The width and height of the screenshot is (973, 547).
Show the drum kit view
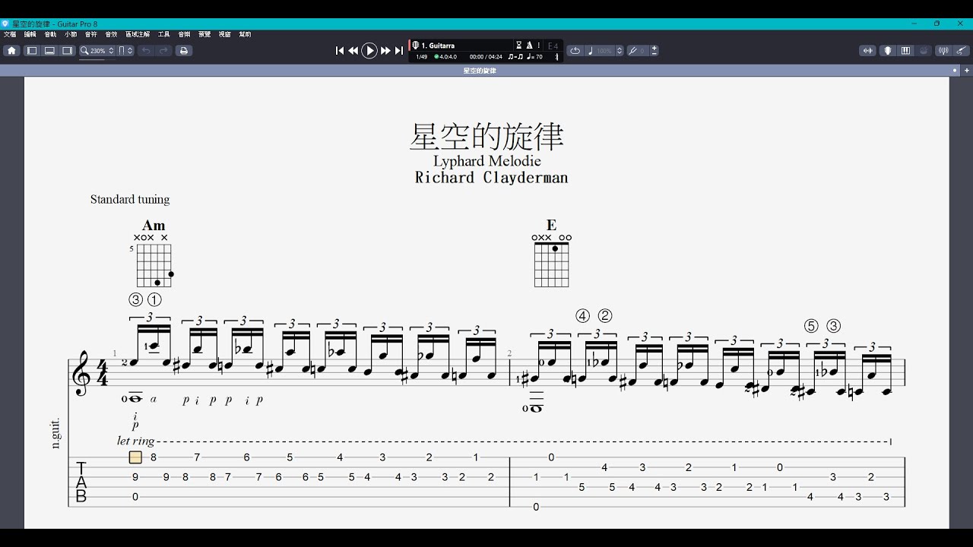point(924,51)
